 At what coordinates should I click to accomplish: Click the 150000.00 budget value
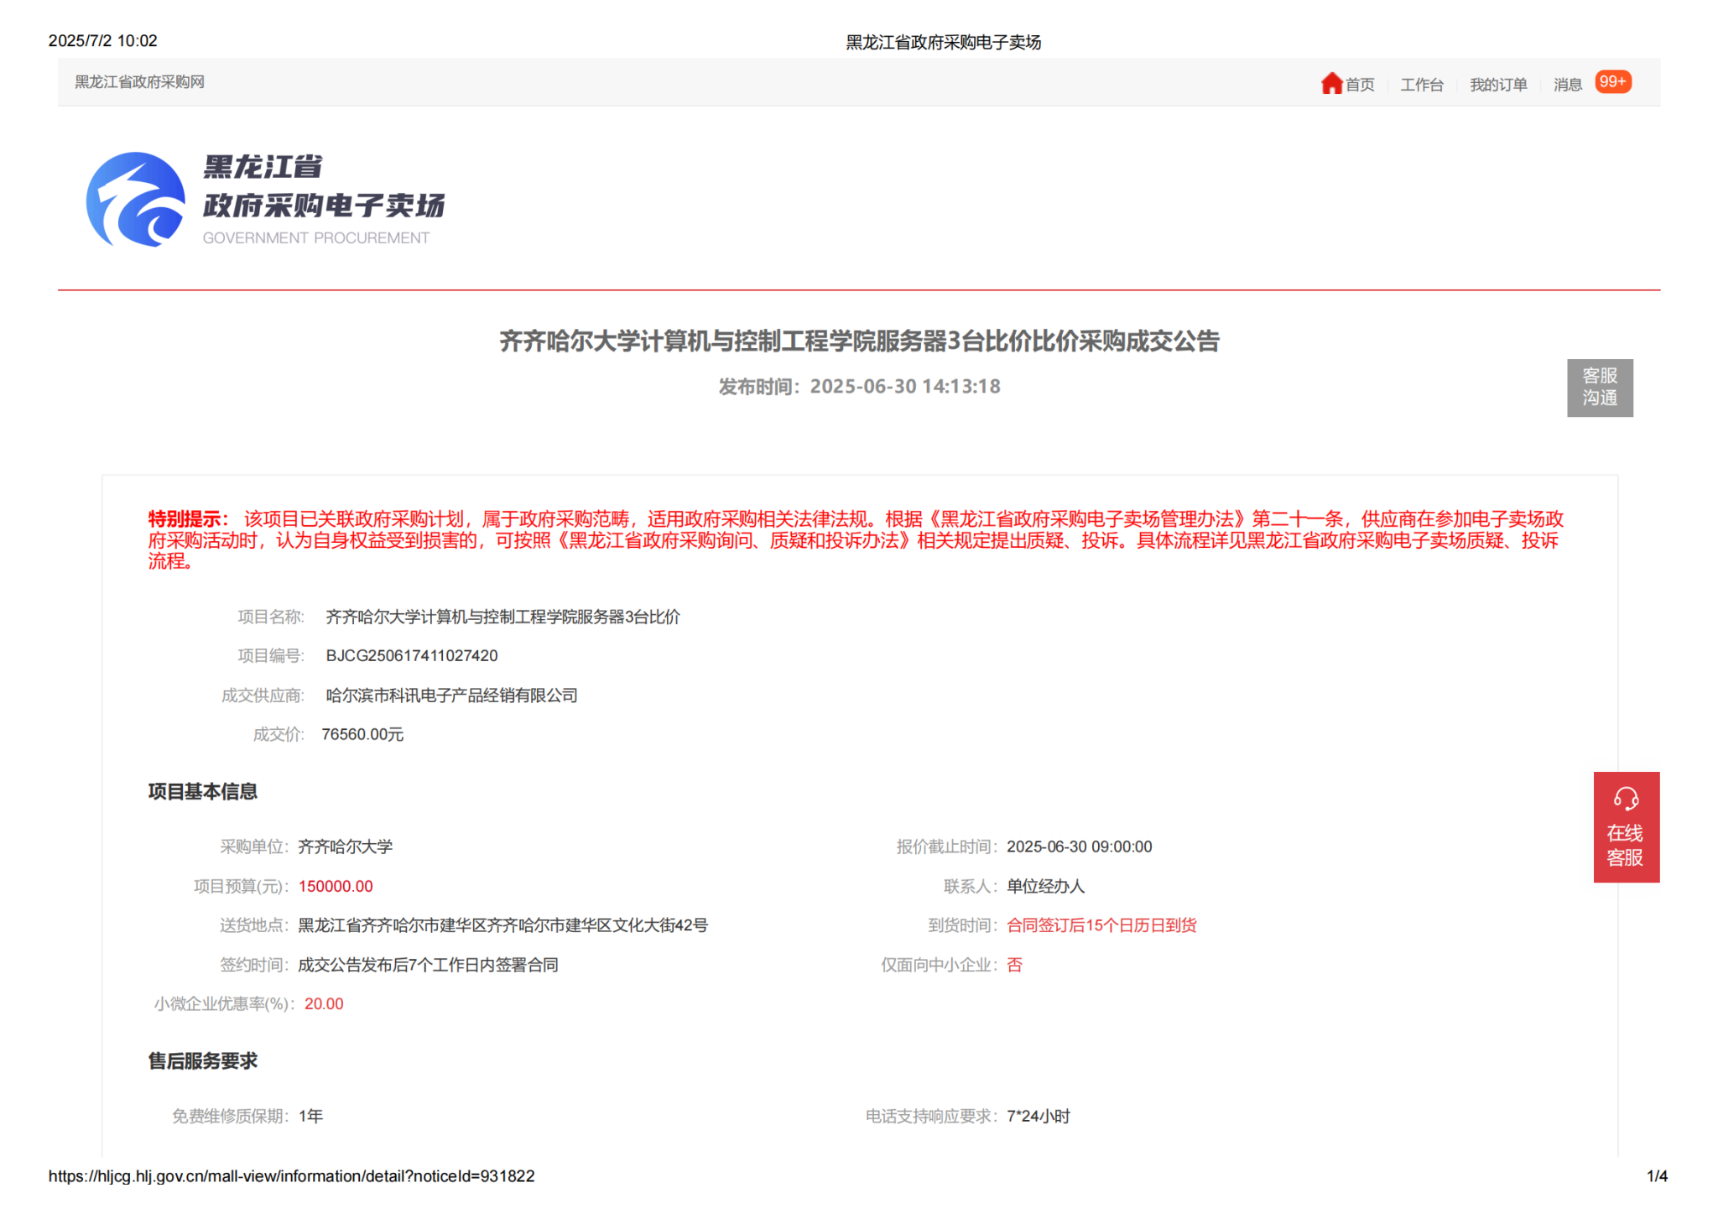[x=336, y=887]
